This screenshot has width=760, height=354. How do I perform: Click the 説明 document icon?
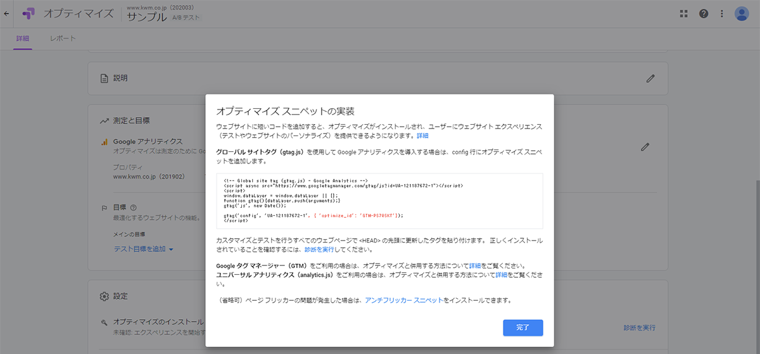104,79
